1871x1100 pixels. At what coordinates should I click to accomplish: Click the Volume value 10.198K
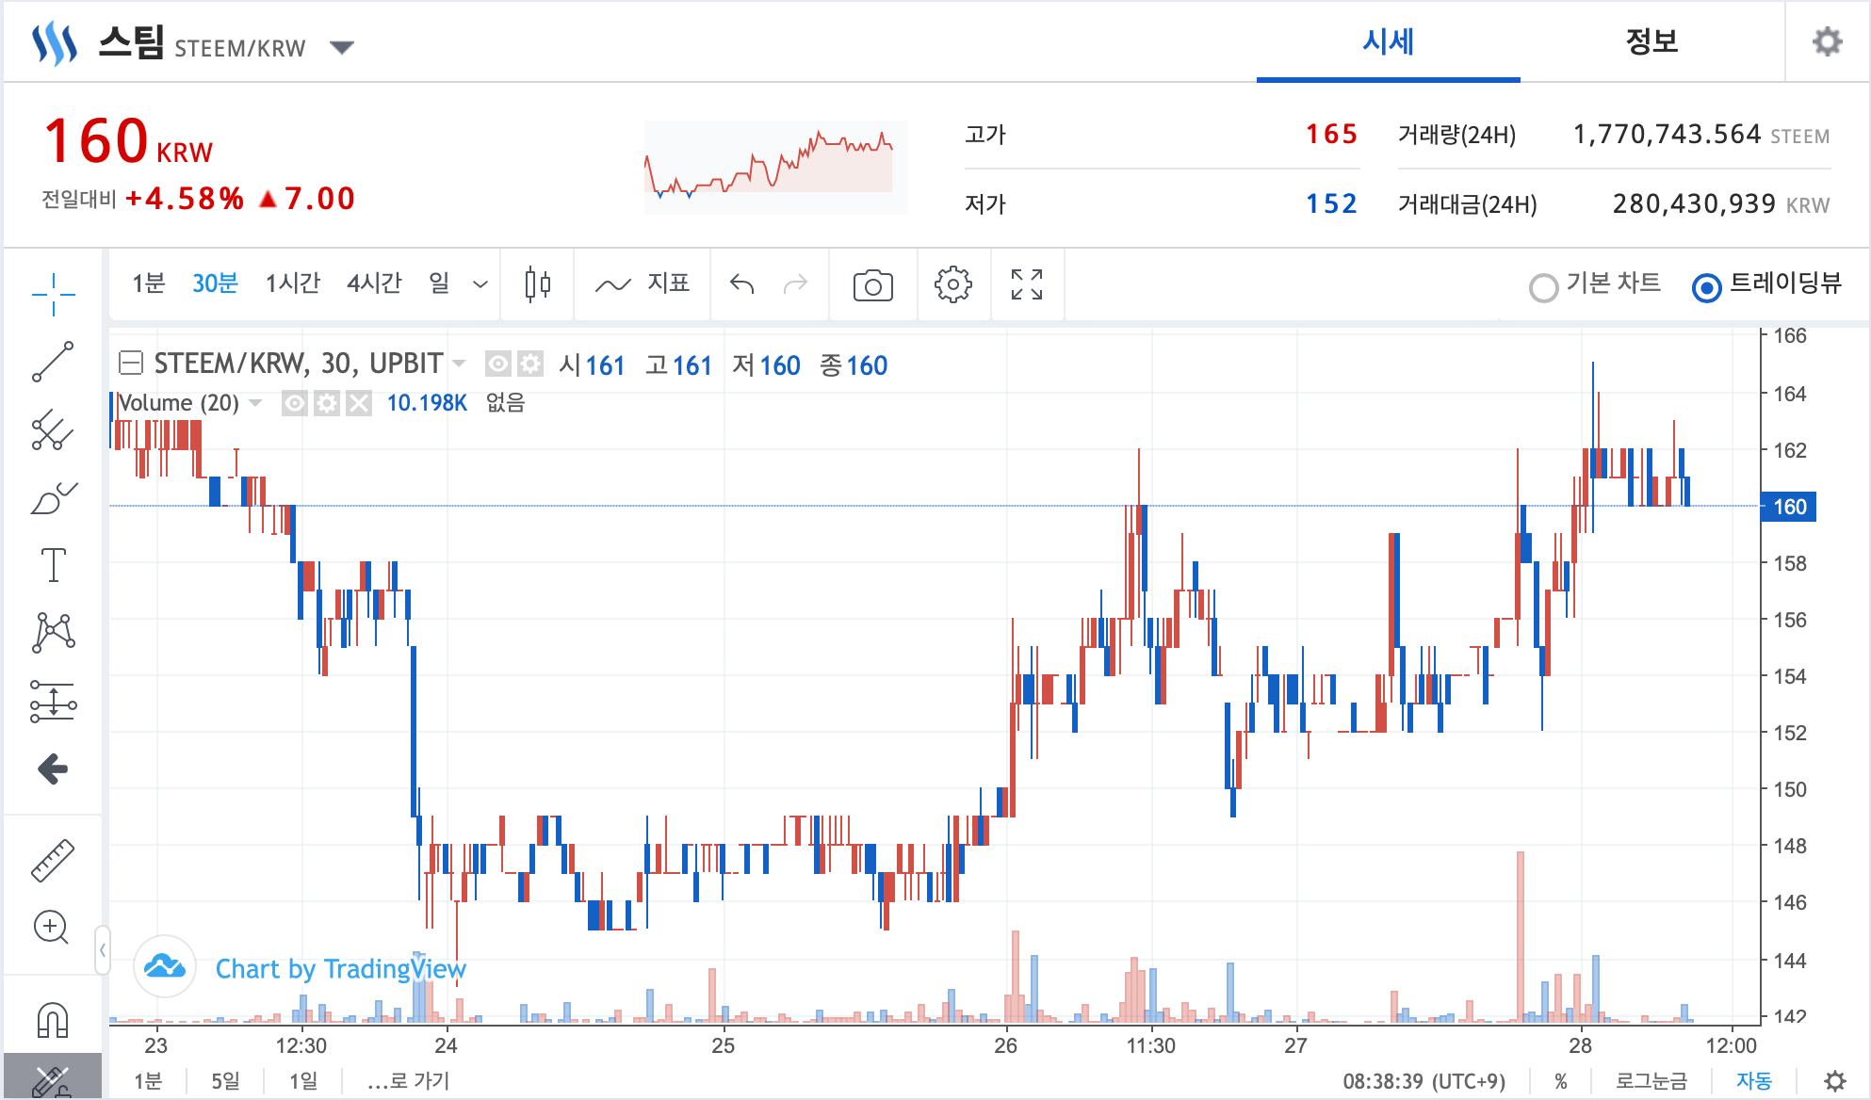pyautogui.click(x=427, y=404)
